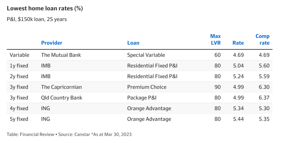This screenshot has height=143, width=283.
Task: Sort table by Loan column header
Action: click(x=133, y=43)
